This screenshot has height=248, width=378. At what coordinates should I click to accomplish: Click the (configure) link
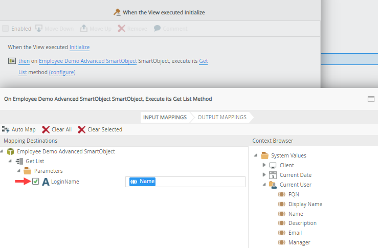coord(62,72)
